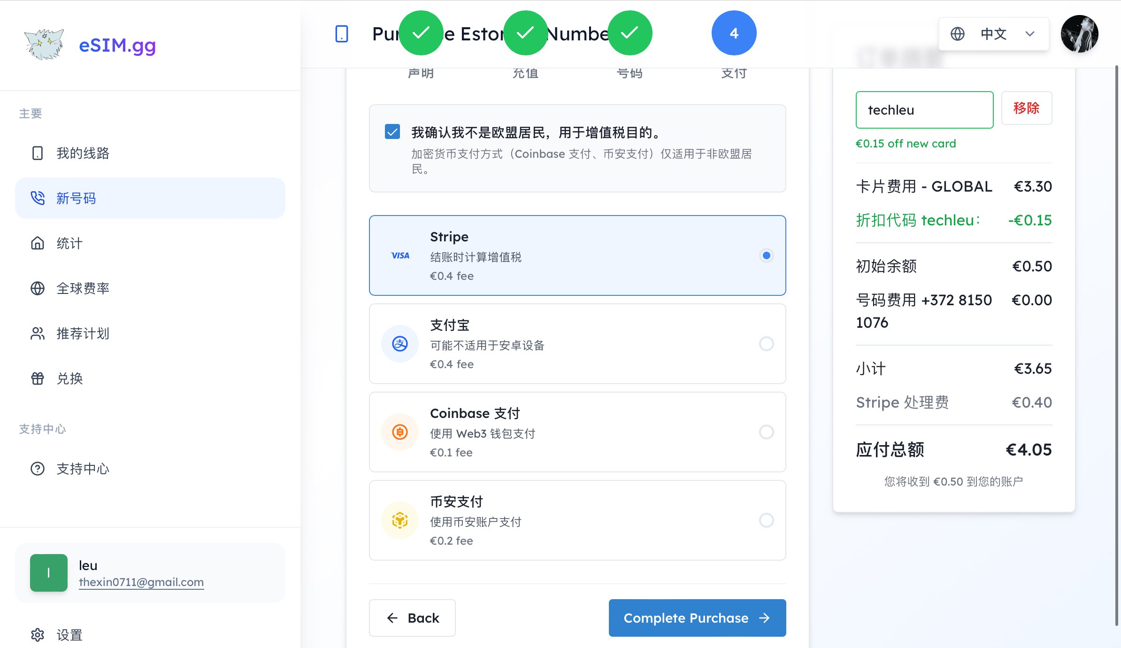Image resolution: width=1121 pixels, height=648 pixels.
Task: Click the '€0.2 fee' text under 币安支付
Action: point(452,541)
